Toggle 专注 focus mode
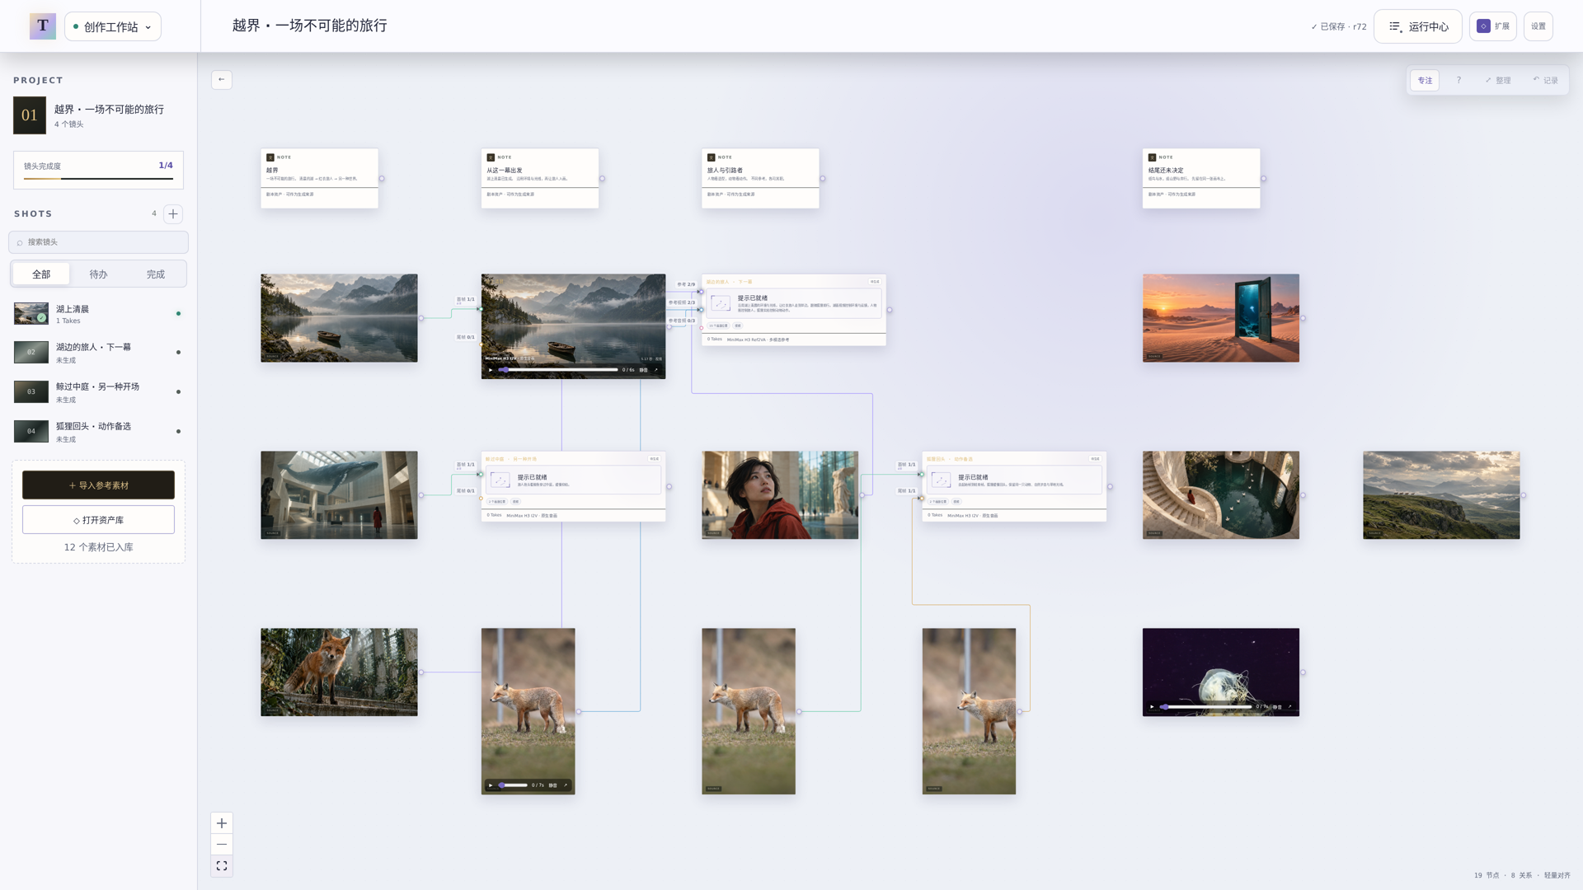Image resolution: width=1583 pixels, height=890 pixels. point(1425,81)
